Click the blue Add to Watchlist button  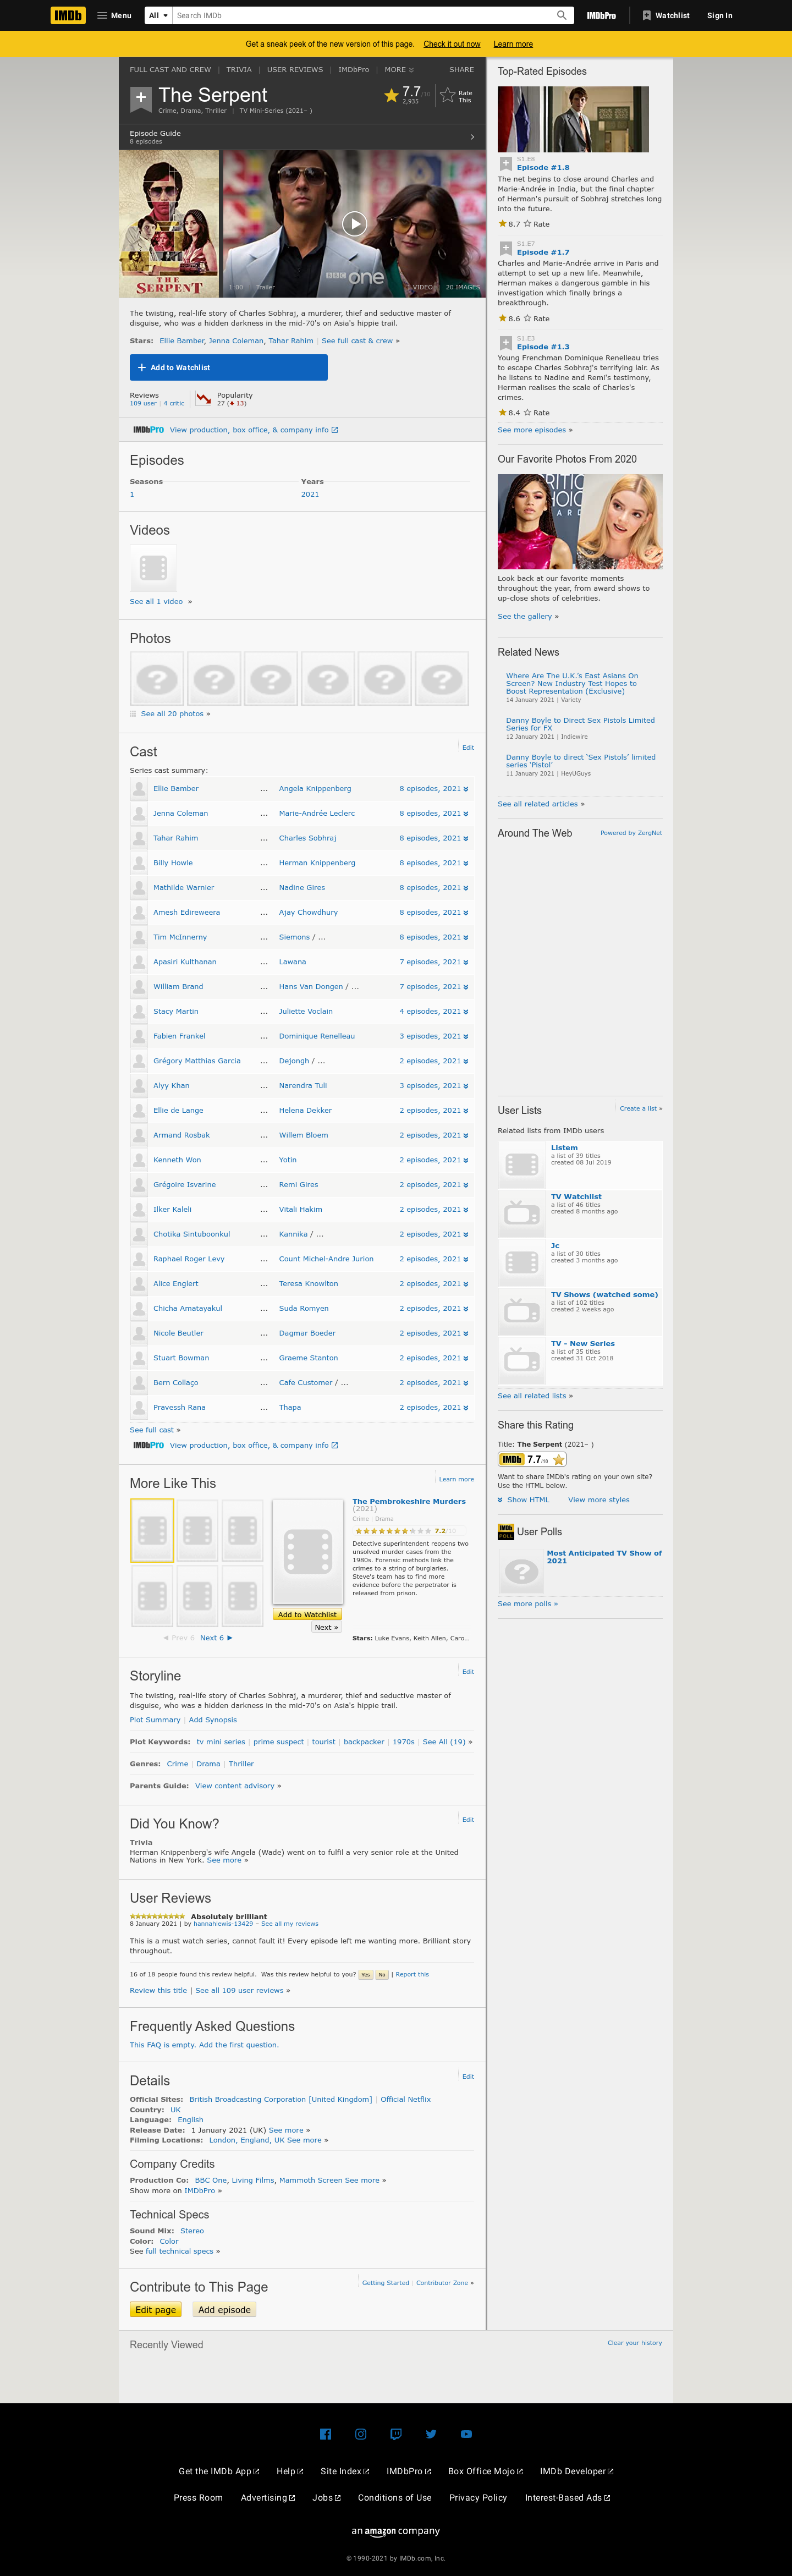[228, 367]
